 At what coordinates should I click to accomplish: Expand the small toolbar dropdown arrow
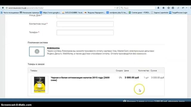[x=187, y=8]
